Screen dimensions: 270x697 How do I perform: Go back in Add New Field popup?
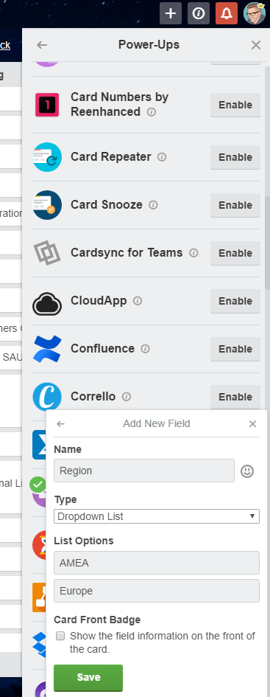61,423
